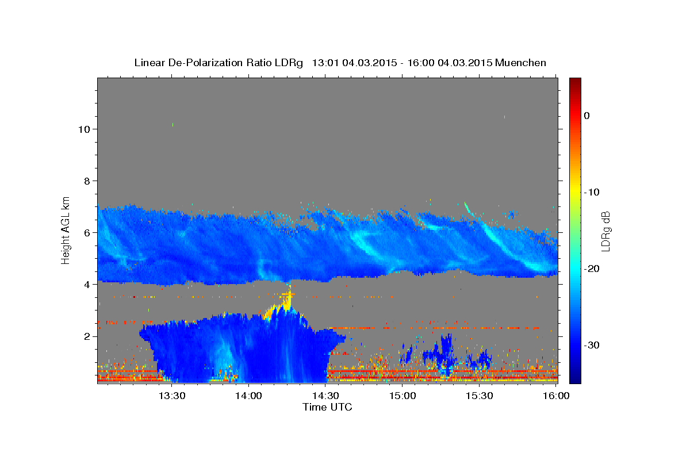This screenshot has width=690, height=460.
Task: Click the 14:00 time tick label
Action: (248, 396)
